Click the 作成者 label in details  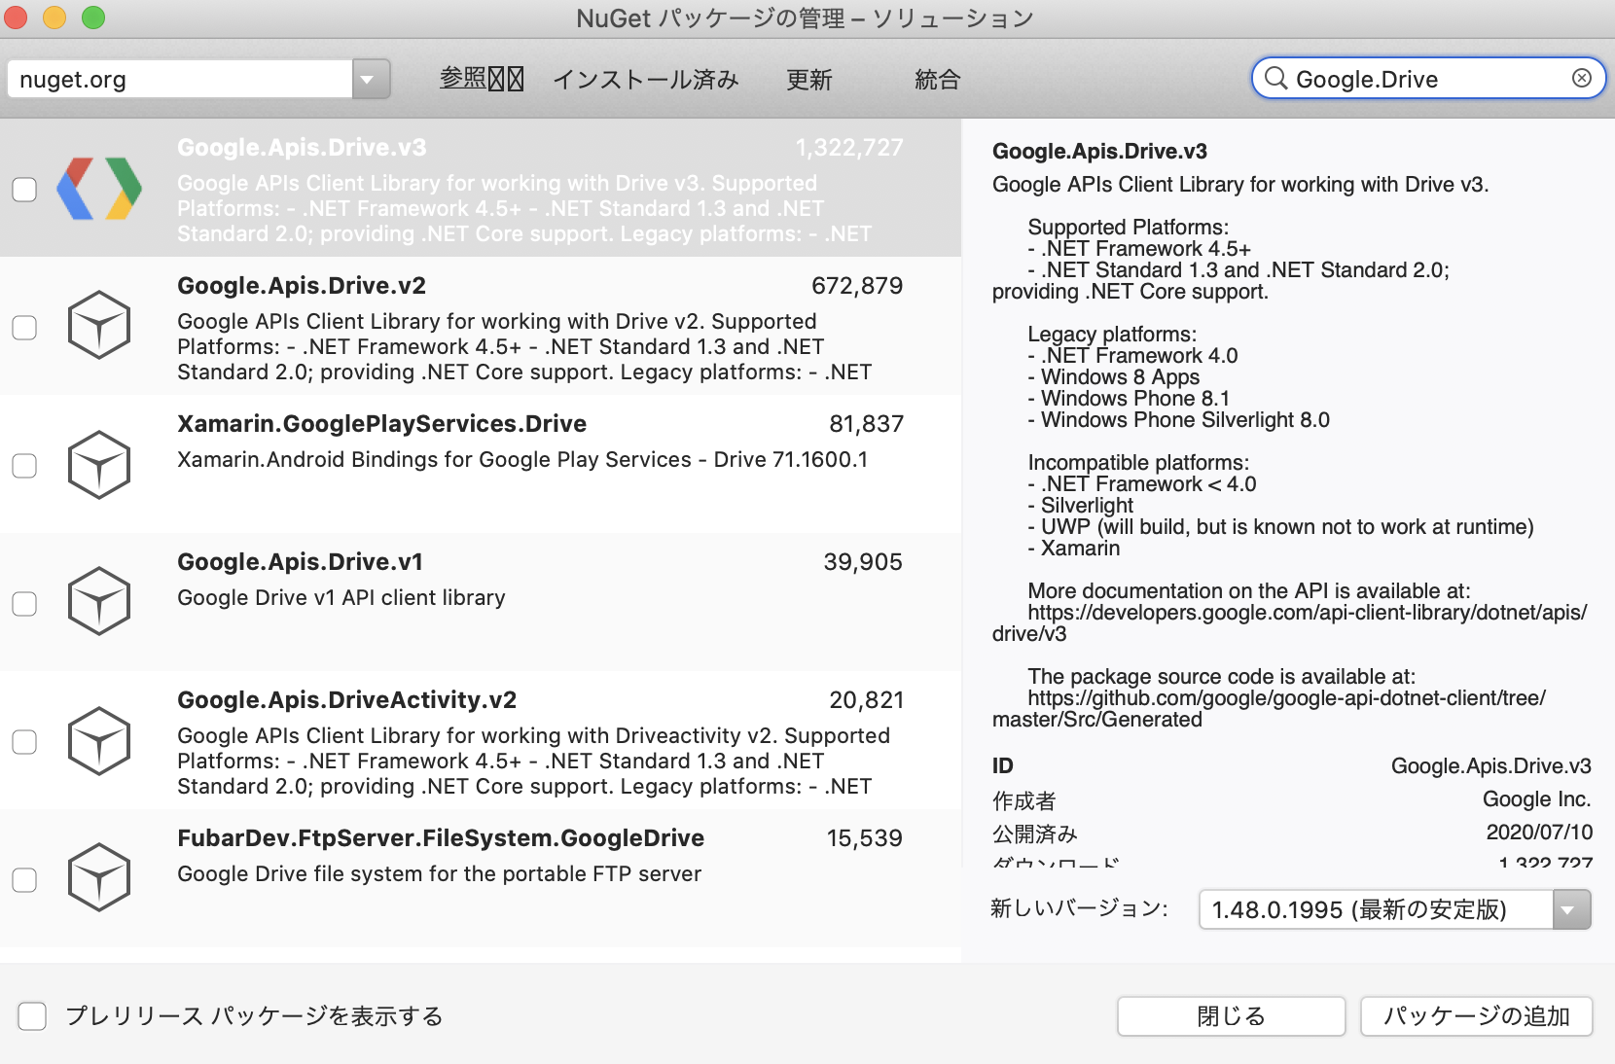click(x=1023, y=801)
